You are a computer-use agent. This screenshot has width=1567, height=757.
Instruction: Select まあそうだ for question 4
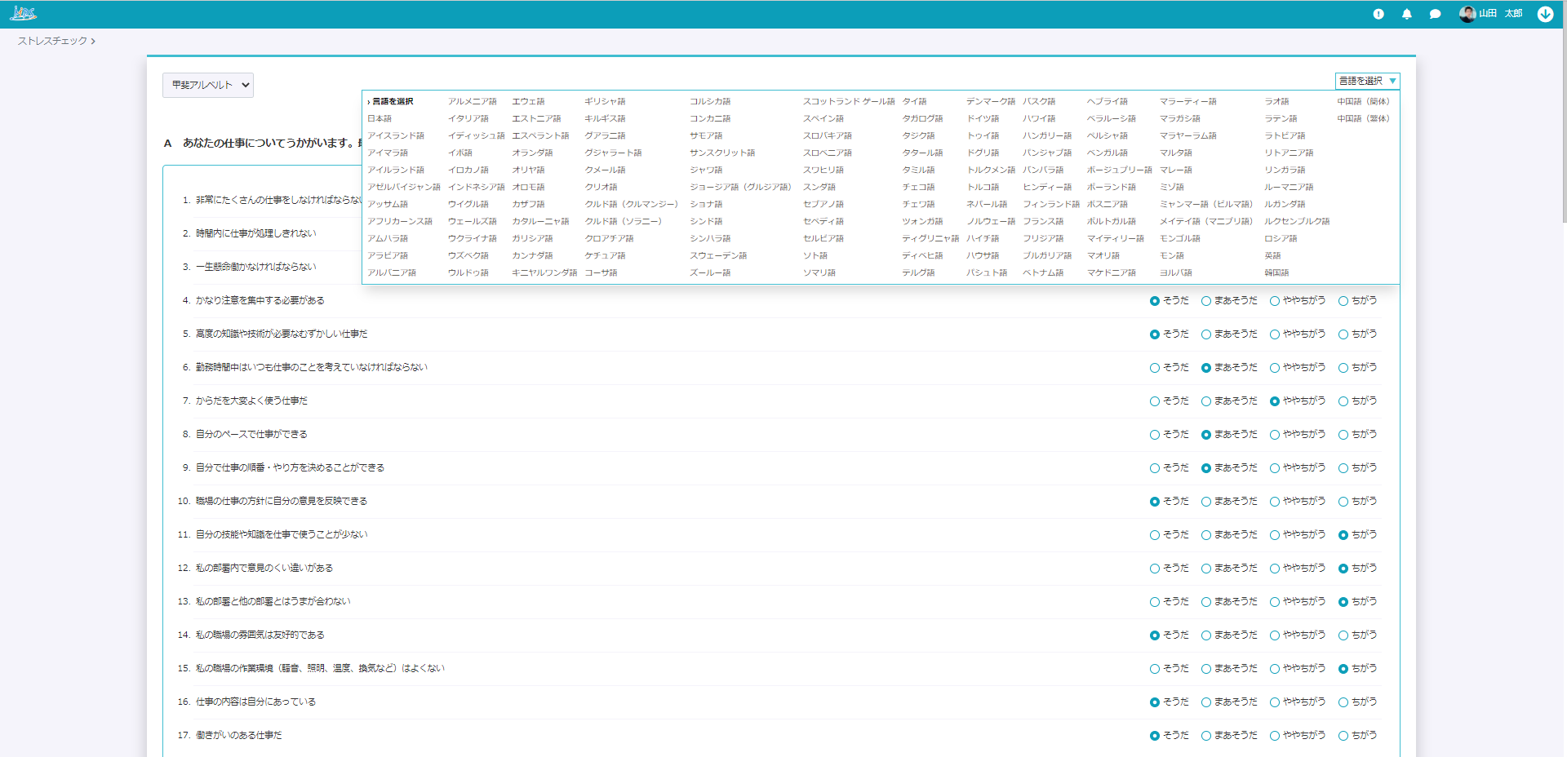point(1206,301)
